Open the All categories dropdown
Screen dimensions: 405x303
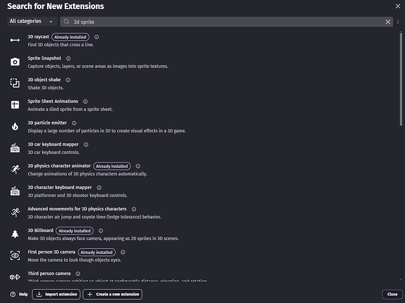click(31, 21)
